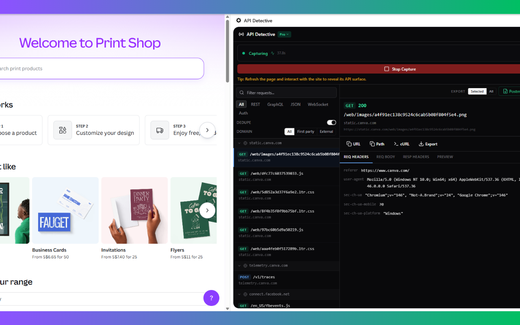This screenshot has width=520, height=325.
Task: Open the Business Cards product thumbnail
Action: [x=65, y=210]
